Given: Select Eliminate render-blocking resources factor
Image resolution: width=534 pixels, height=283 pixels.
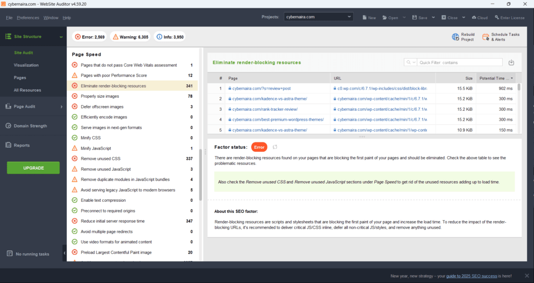Looking at the screenshot, I should click(x=132, y=86).
